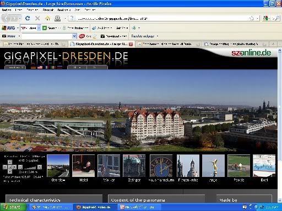This screenshot has width=282, height=211.
Task: Reset view with center pan-pad button
Action: 10,167
